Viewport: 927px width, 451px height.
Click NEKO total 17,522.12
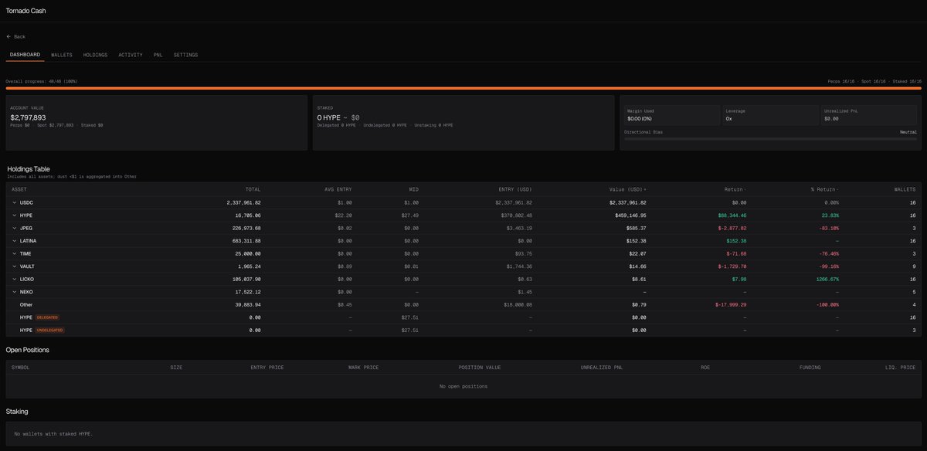tap(247, 292)
